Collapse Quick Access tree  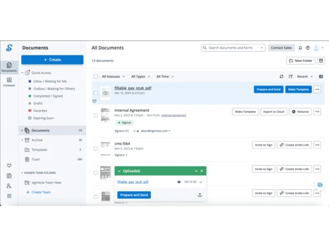(x=22, y=72)
